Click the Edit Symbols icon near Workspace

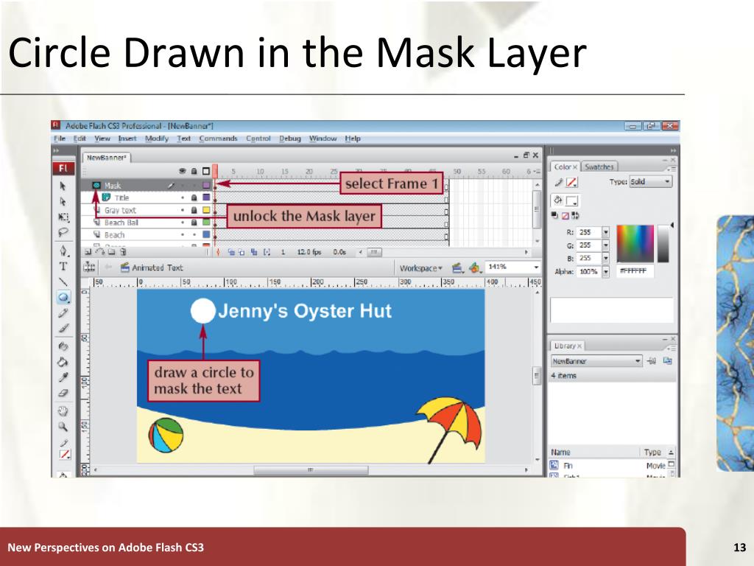pos(475,268)
